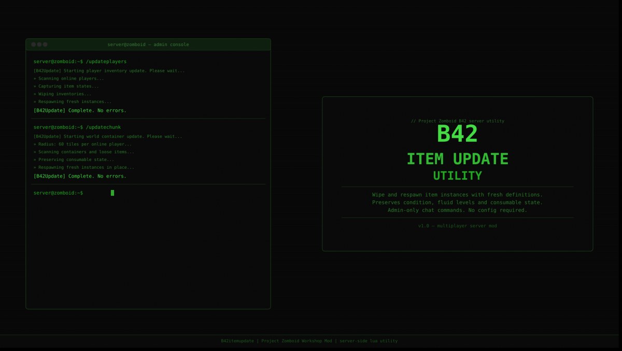Click the footer 'B42itemupdate | Project Zomboid Workshop Mod' text
The image size is (622, 351).
pyautogui.click(x=277, y=341)
